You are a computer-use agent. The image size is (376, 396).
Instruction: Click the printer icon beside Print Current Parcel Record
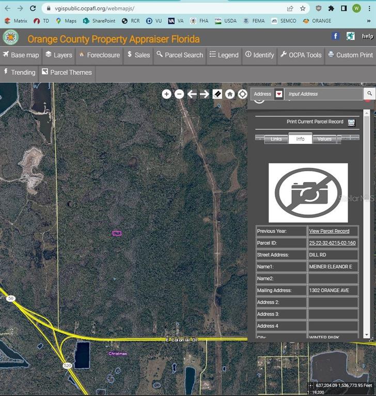[x=351, y=122]
